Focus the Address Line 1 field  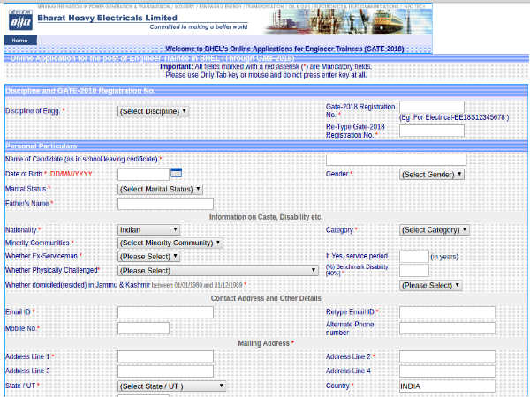point(165,356)
